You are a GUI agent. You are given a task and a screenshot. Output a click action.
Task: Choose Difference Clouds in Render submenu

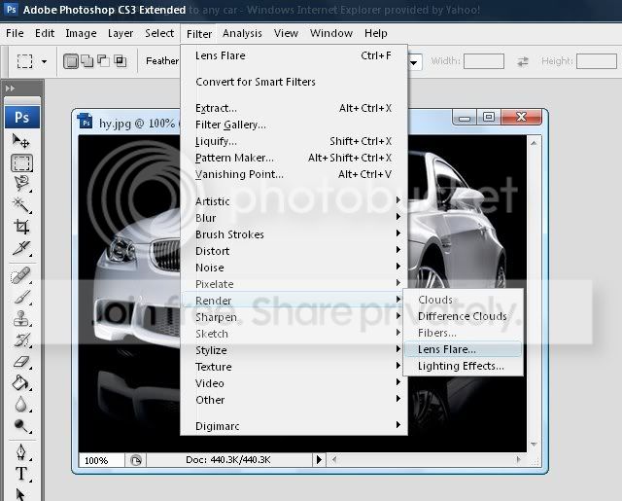(463, 316)
